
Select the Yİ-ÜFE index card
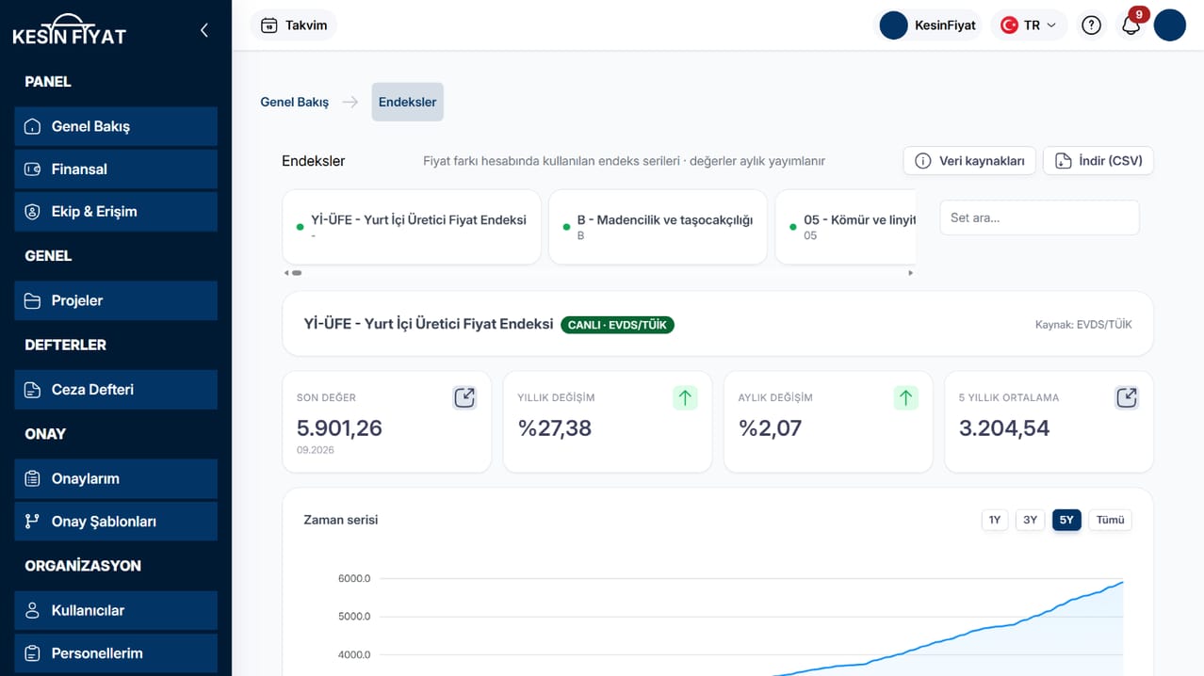pyautogui.click(x=412, y=227)
